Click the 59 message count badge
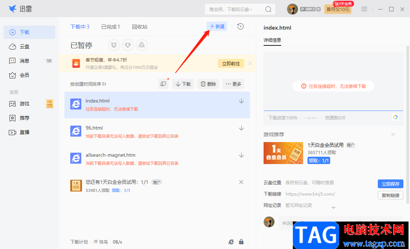The width and height of the screenshot is (410, 249). pos(49,61)
